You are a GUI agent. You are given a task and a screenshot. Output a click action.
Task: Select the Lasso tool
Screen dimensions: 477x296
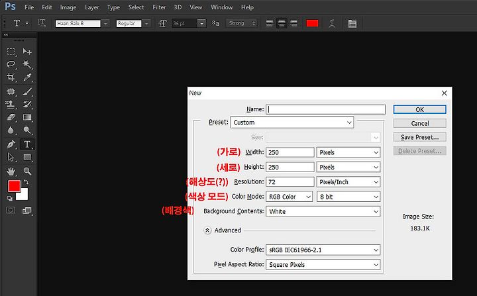[11, 64]
